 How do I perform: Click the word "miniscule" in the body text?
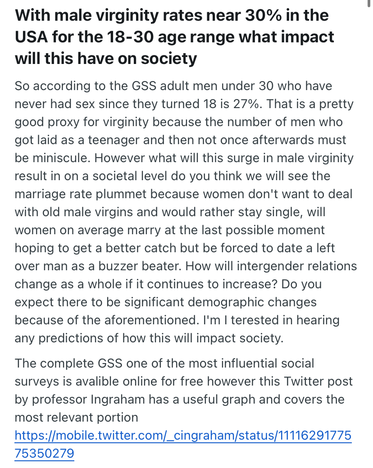(61, 158)
